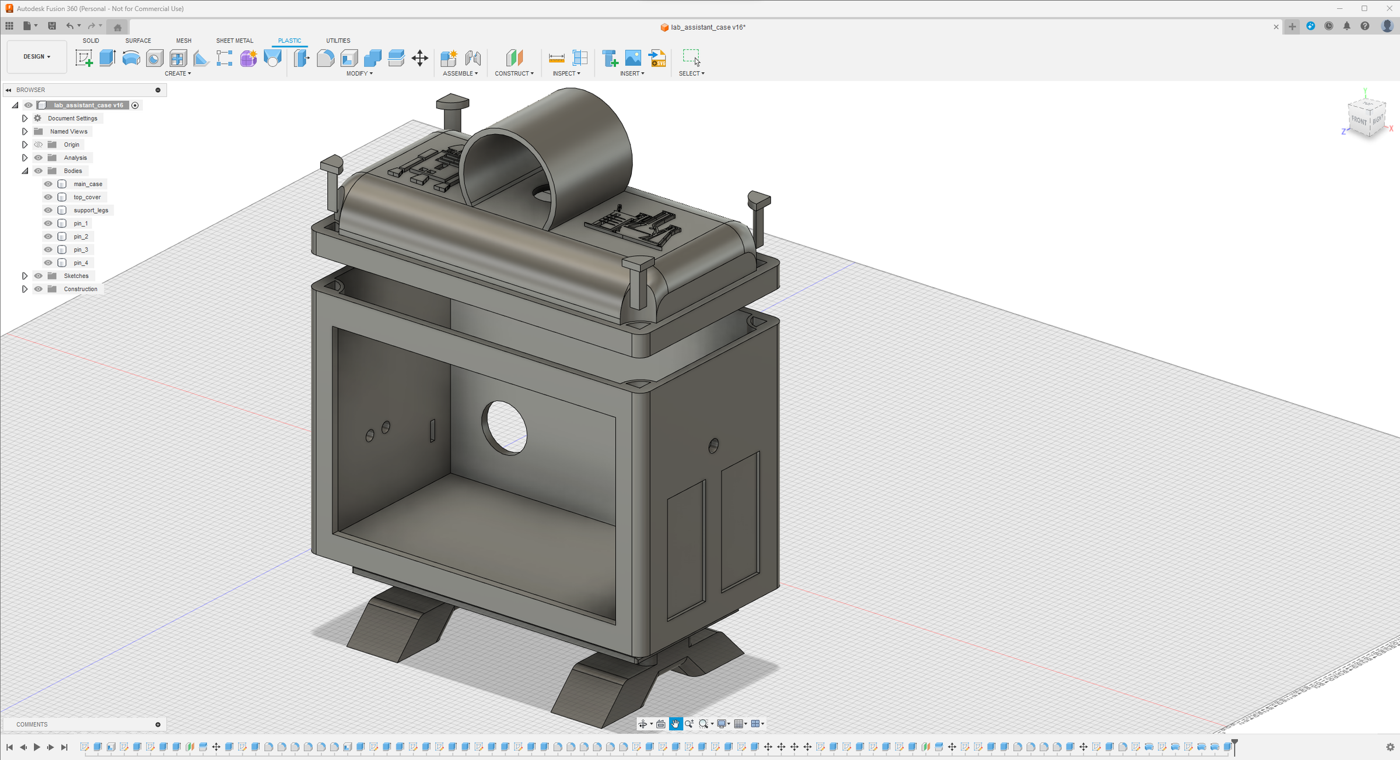The image size is (1400, 760).
Task: Click the Undo button
Action: coord(69,26)
